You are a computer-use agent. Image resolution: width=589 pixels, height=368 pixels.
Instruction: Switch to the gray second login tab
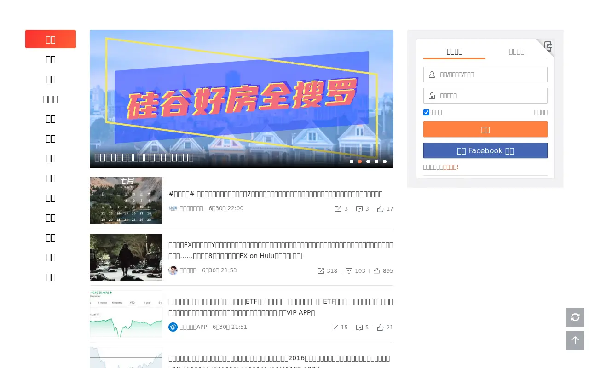[516, 52]
